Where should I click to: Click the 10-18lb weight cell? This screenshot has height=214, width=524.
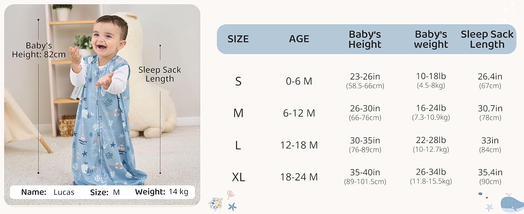coord(431,76)
